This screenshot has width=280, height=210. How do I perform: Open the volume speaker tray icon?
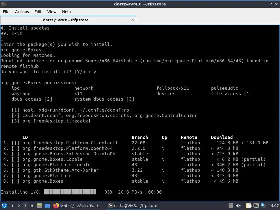pos(238,206)
